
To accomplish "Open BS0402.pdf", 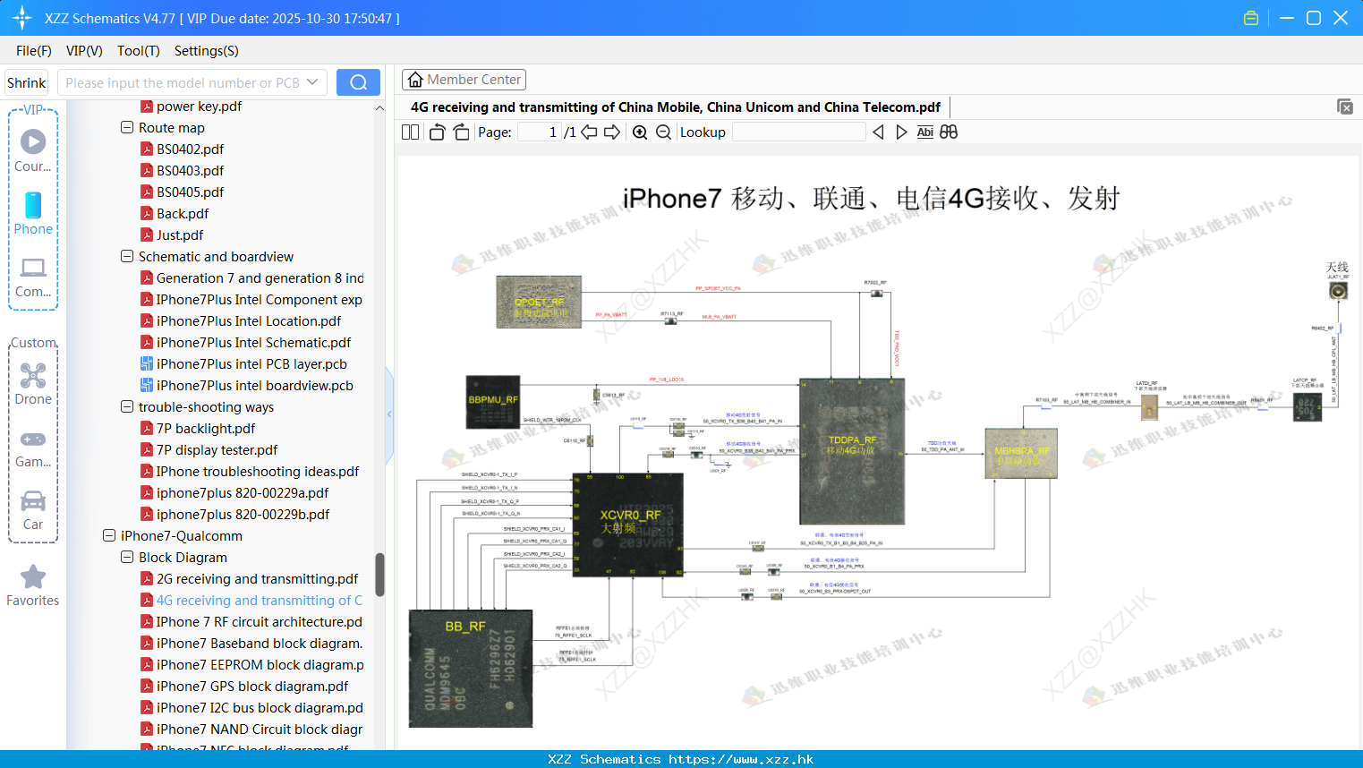I will [x=190, y=149].
